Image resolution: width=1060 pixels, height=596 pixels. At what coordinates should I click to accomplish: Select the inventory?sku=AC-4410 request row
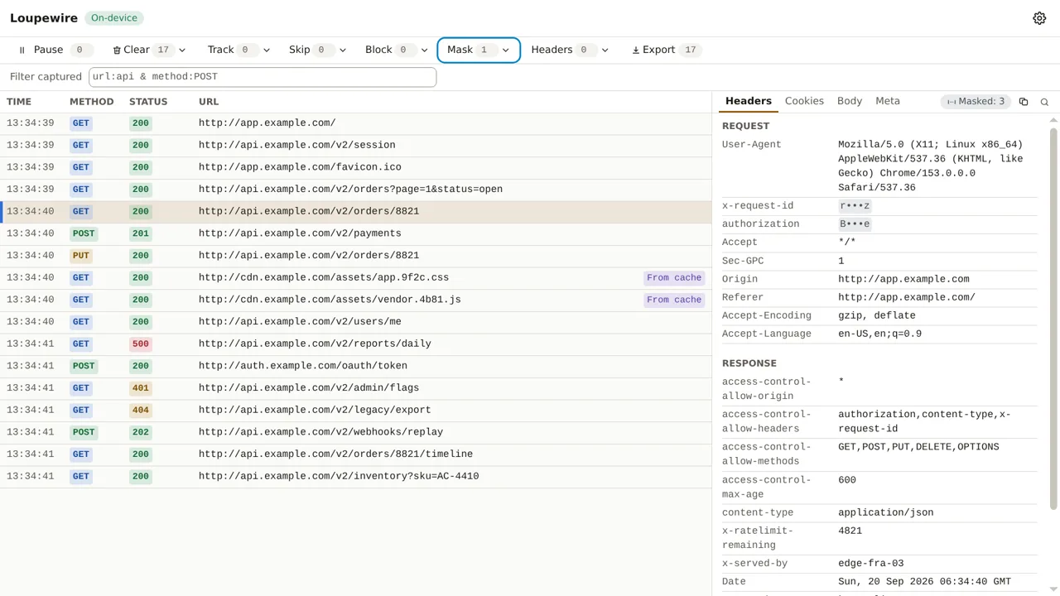click(356, 477)
